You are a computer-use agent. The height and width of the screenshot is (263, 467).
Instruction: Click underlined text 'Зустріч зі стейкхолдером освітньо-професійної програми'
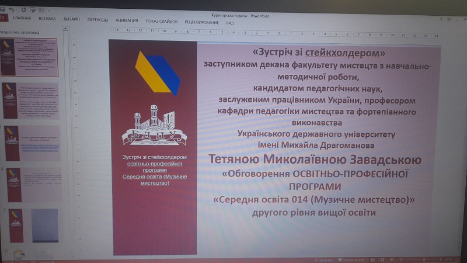[x=154, y=164]
